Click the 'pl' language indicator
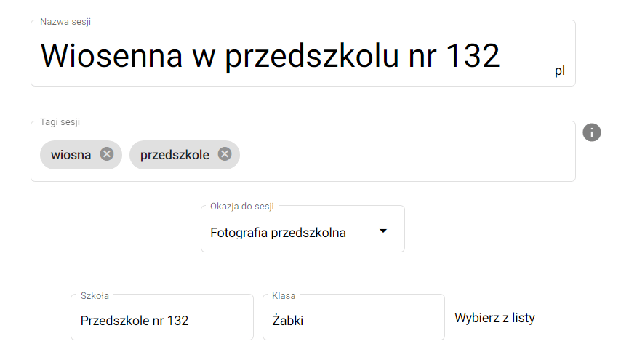The height and width of the screenshot is (352, 637). [559, 71]
